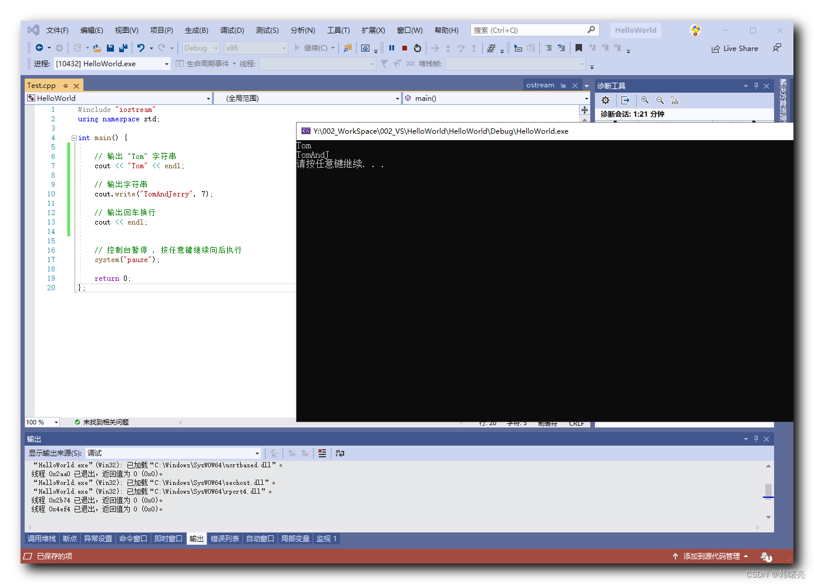Click 添加到源代码管理 in the status bar
Viewport: 814px width, 584px height.
click(x=712, y=556)
